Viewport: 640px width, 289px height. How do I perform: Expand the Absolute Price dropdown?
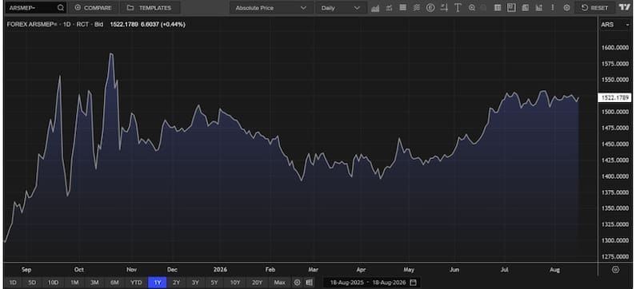(272, 8)
